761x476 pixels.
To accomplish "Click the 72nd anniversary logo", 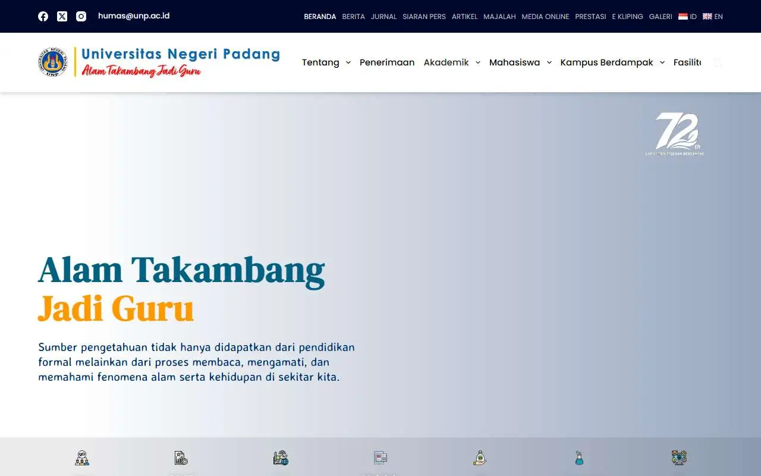I will click(x=675, y=134).
